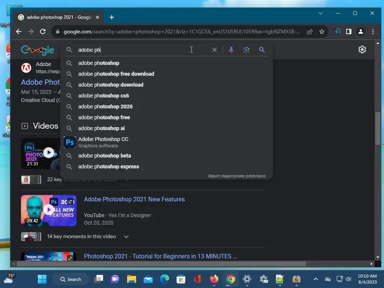Image resolution: width=384 pixels, height=288 pixels.
Task: Click the vertical scrollbar thumb
Action: coord(377,128)
